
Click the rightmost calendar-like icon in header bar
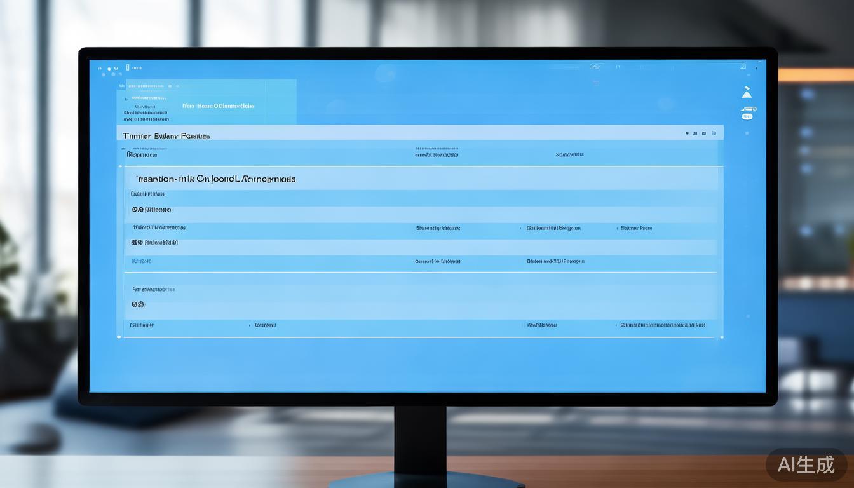[714, 133]
